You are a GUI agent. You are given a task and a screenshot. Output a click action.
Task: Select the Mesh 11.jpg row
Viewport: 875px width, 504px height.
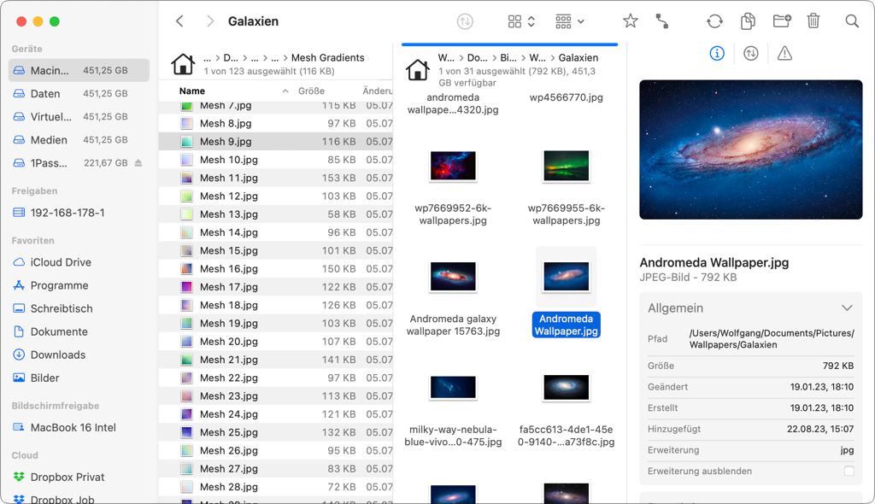(276, 178)
